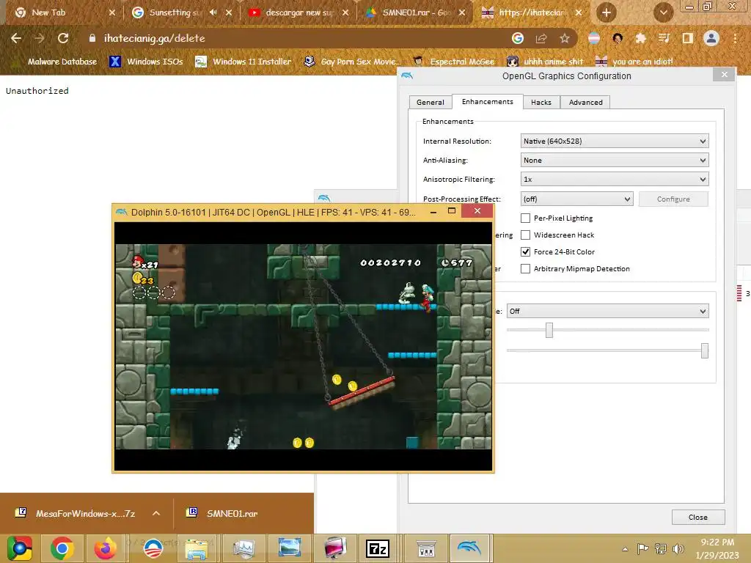
Task: Go back with the browser back arrow
Action: (x=16, y=38)
